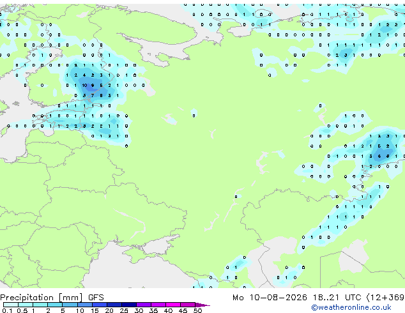Viewport: 405px width, 313px height.
Task: Click the 25–30 mm dark blue legend swatch
Action: (x=129, y=305)
